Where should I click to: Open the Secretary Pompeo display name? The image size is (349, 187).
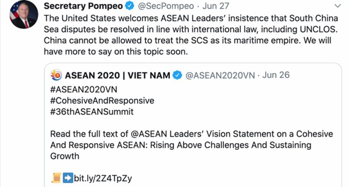click(83, 6)
